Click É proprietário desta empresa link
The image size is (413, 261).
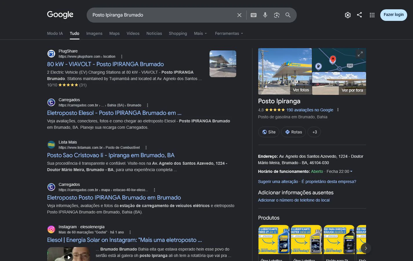(329, 182)
